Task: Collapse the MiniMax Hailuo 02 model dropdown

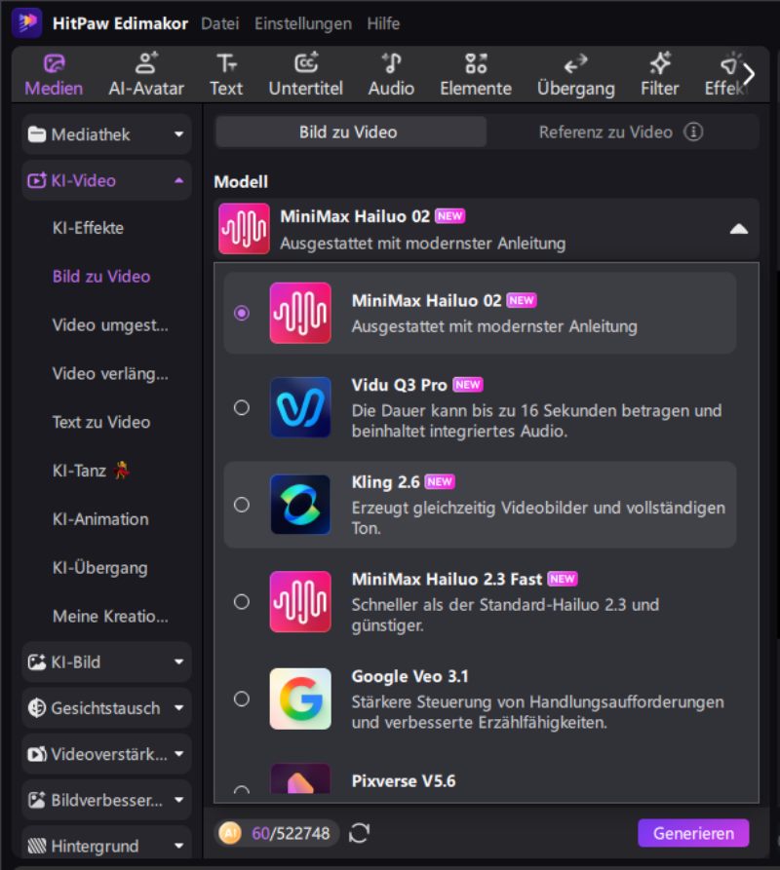Action: 738,229
